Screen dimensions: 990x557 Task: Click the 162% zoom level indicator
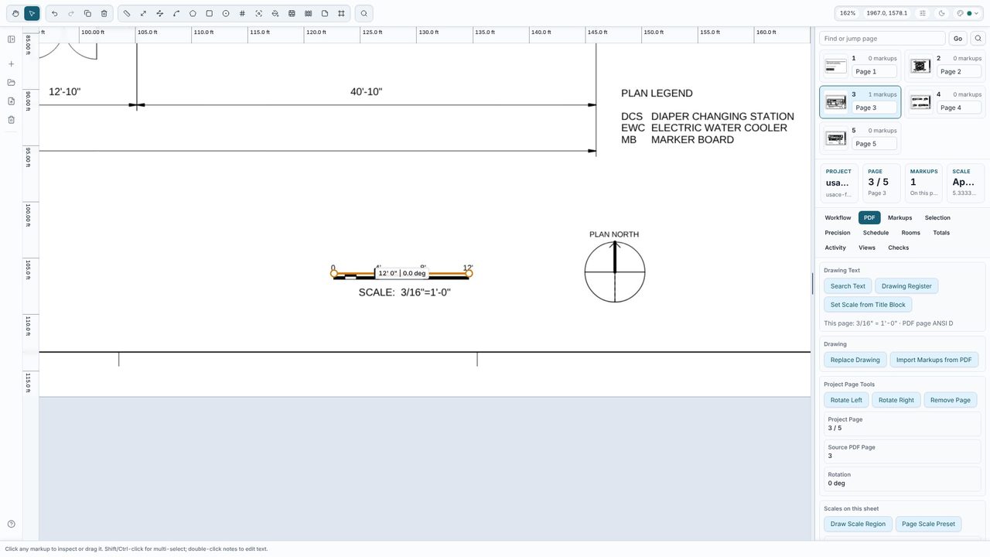848,13
